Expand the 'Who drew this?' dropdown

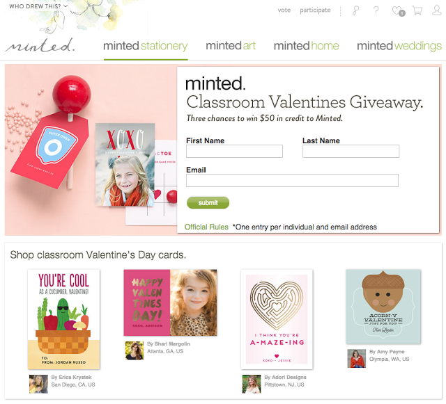[38, 6]
